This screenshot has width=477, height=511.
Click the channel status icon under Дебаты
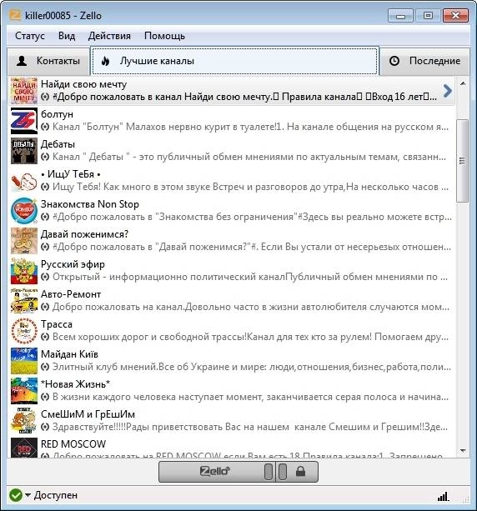coord(45,157)
